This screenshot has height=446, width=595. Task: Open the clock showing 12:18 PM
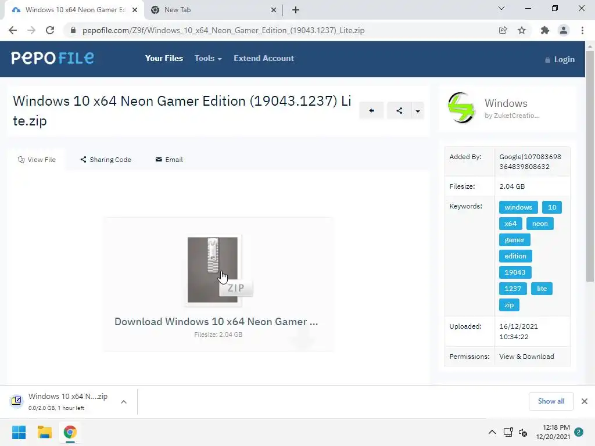point(553,432)
